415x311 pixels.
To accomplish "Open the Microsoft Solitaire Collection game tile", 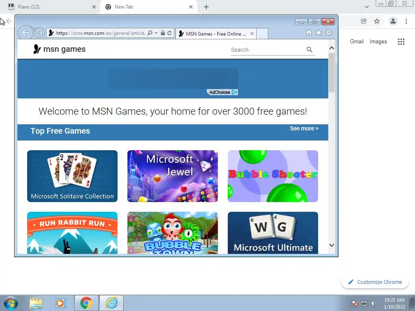I will pos(72,176).
